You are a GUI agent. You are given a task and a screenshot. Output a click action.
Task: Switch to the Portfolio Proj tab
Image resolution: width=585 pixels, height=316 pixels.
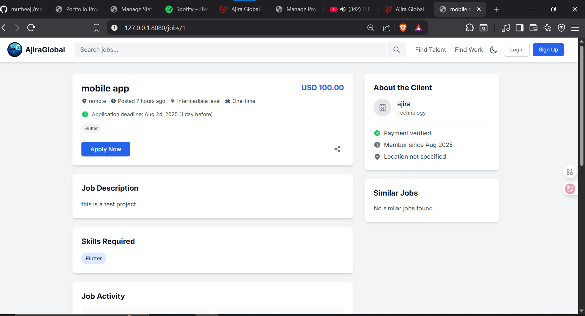[77, 9]
